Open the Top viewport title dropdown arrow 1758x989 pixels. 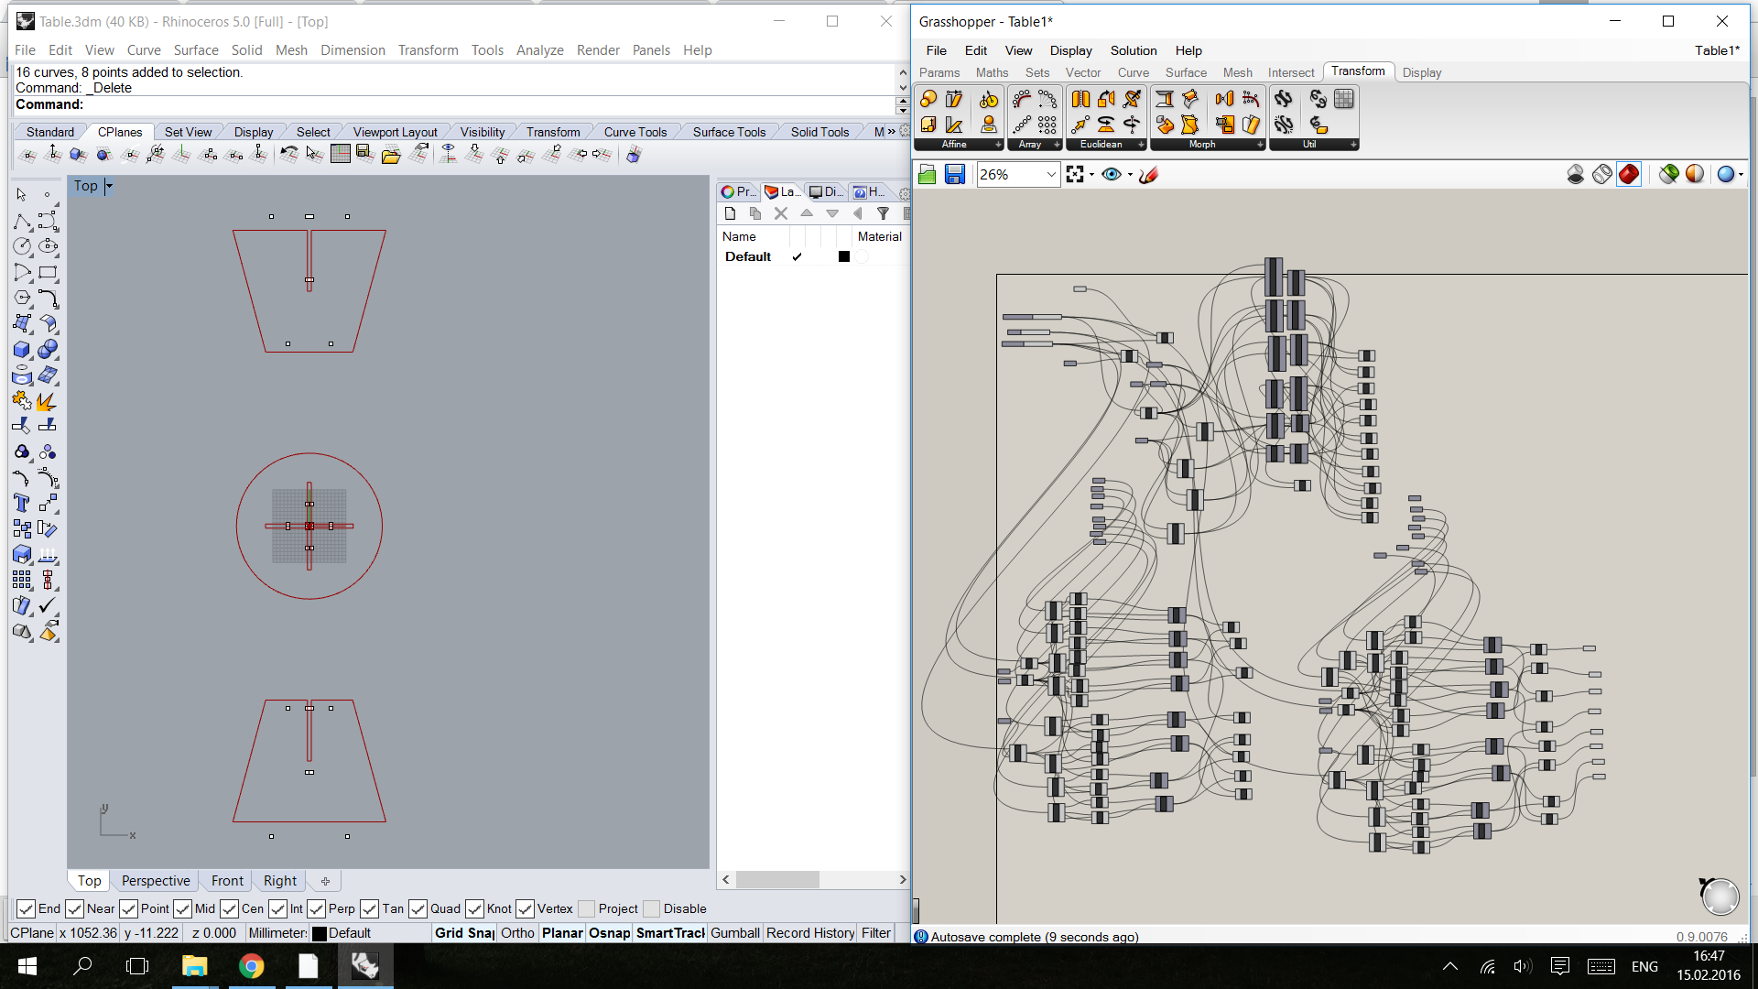(x=109, y=186)
